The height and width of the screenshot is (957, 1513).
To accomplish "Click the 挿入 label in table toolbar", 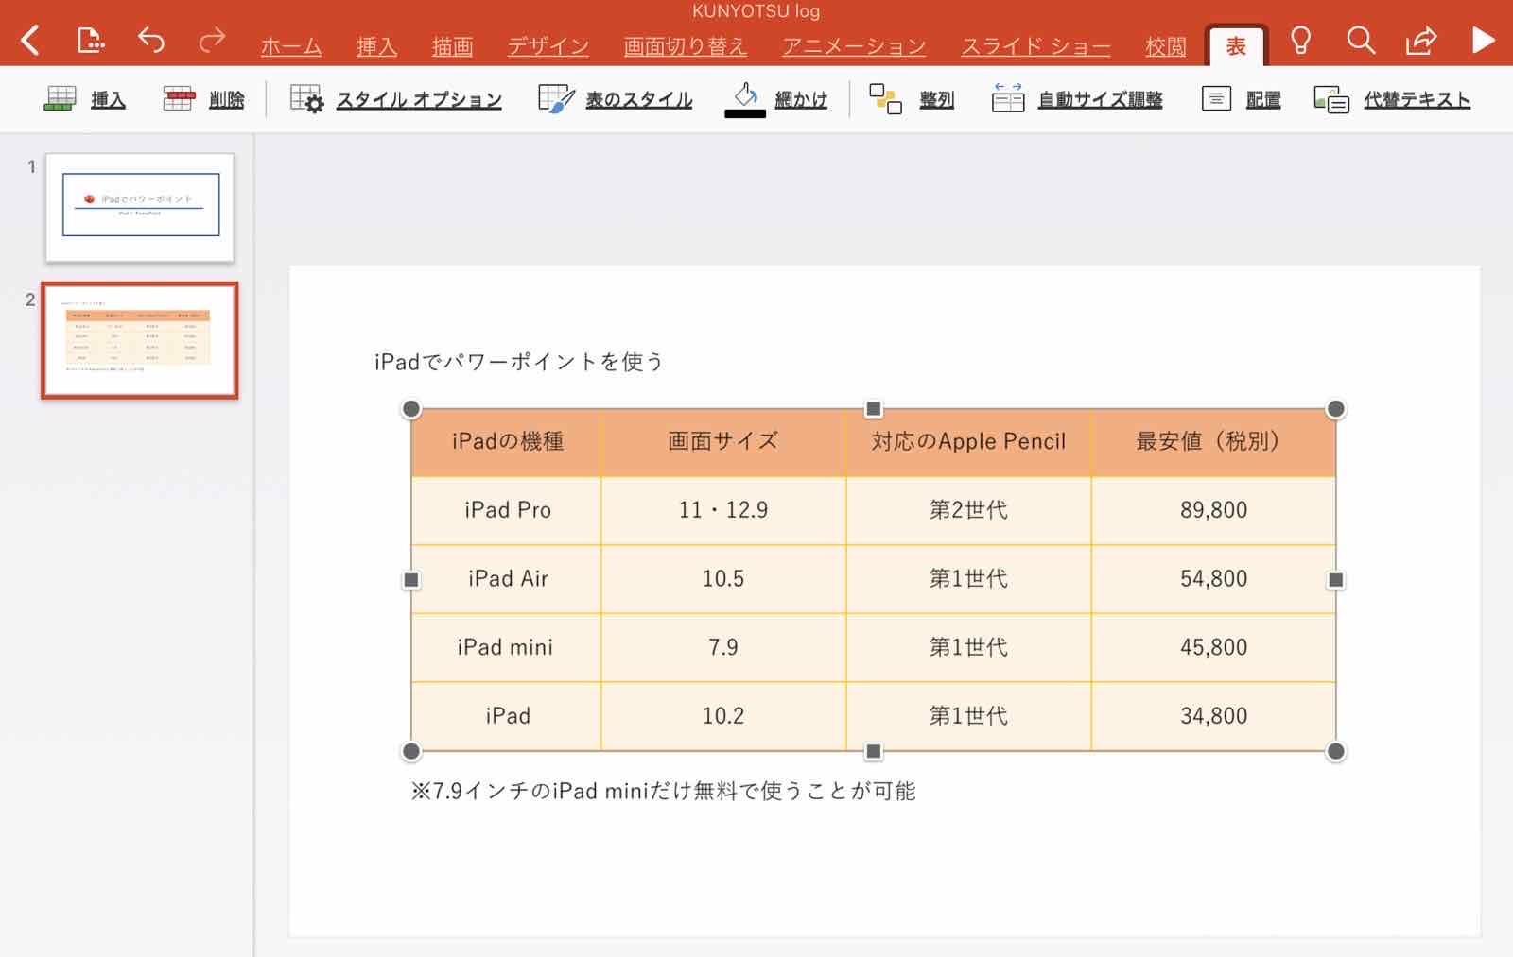I will point(108,99).
